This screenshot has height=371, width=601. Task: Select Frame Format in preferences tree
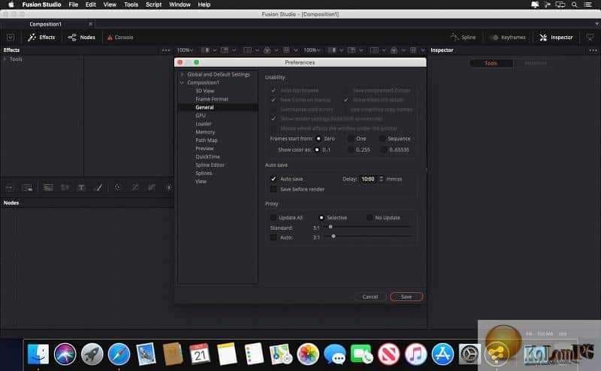point(212,99)
